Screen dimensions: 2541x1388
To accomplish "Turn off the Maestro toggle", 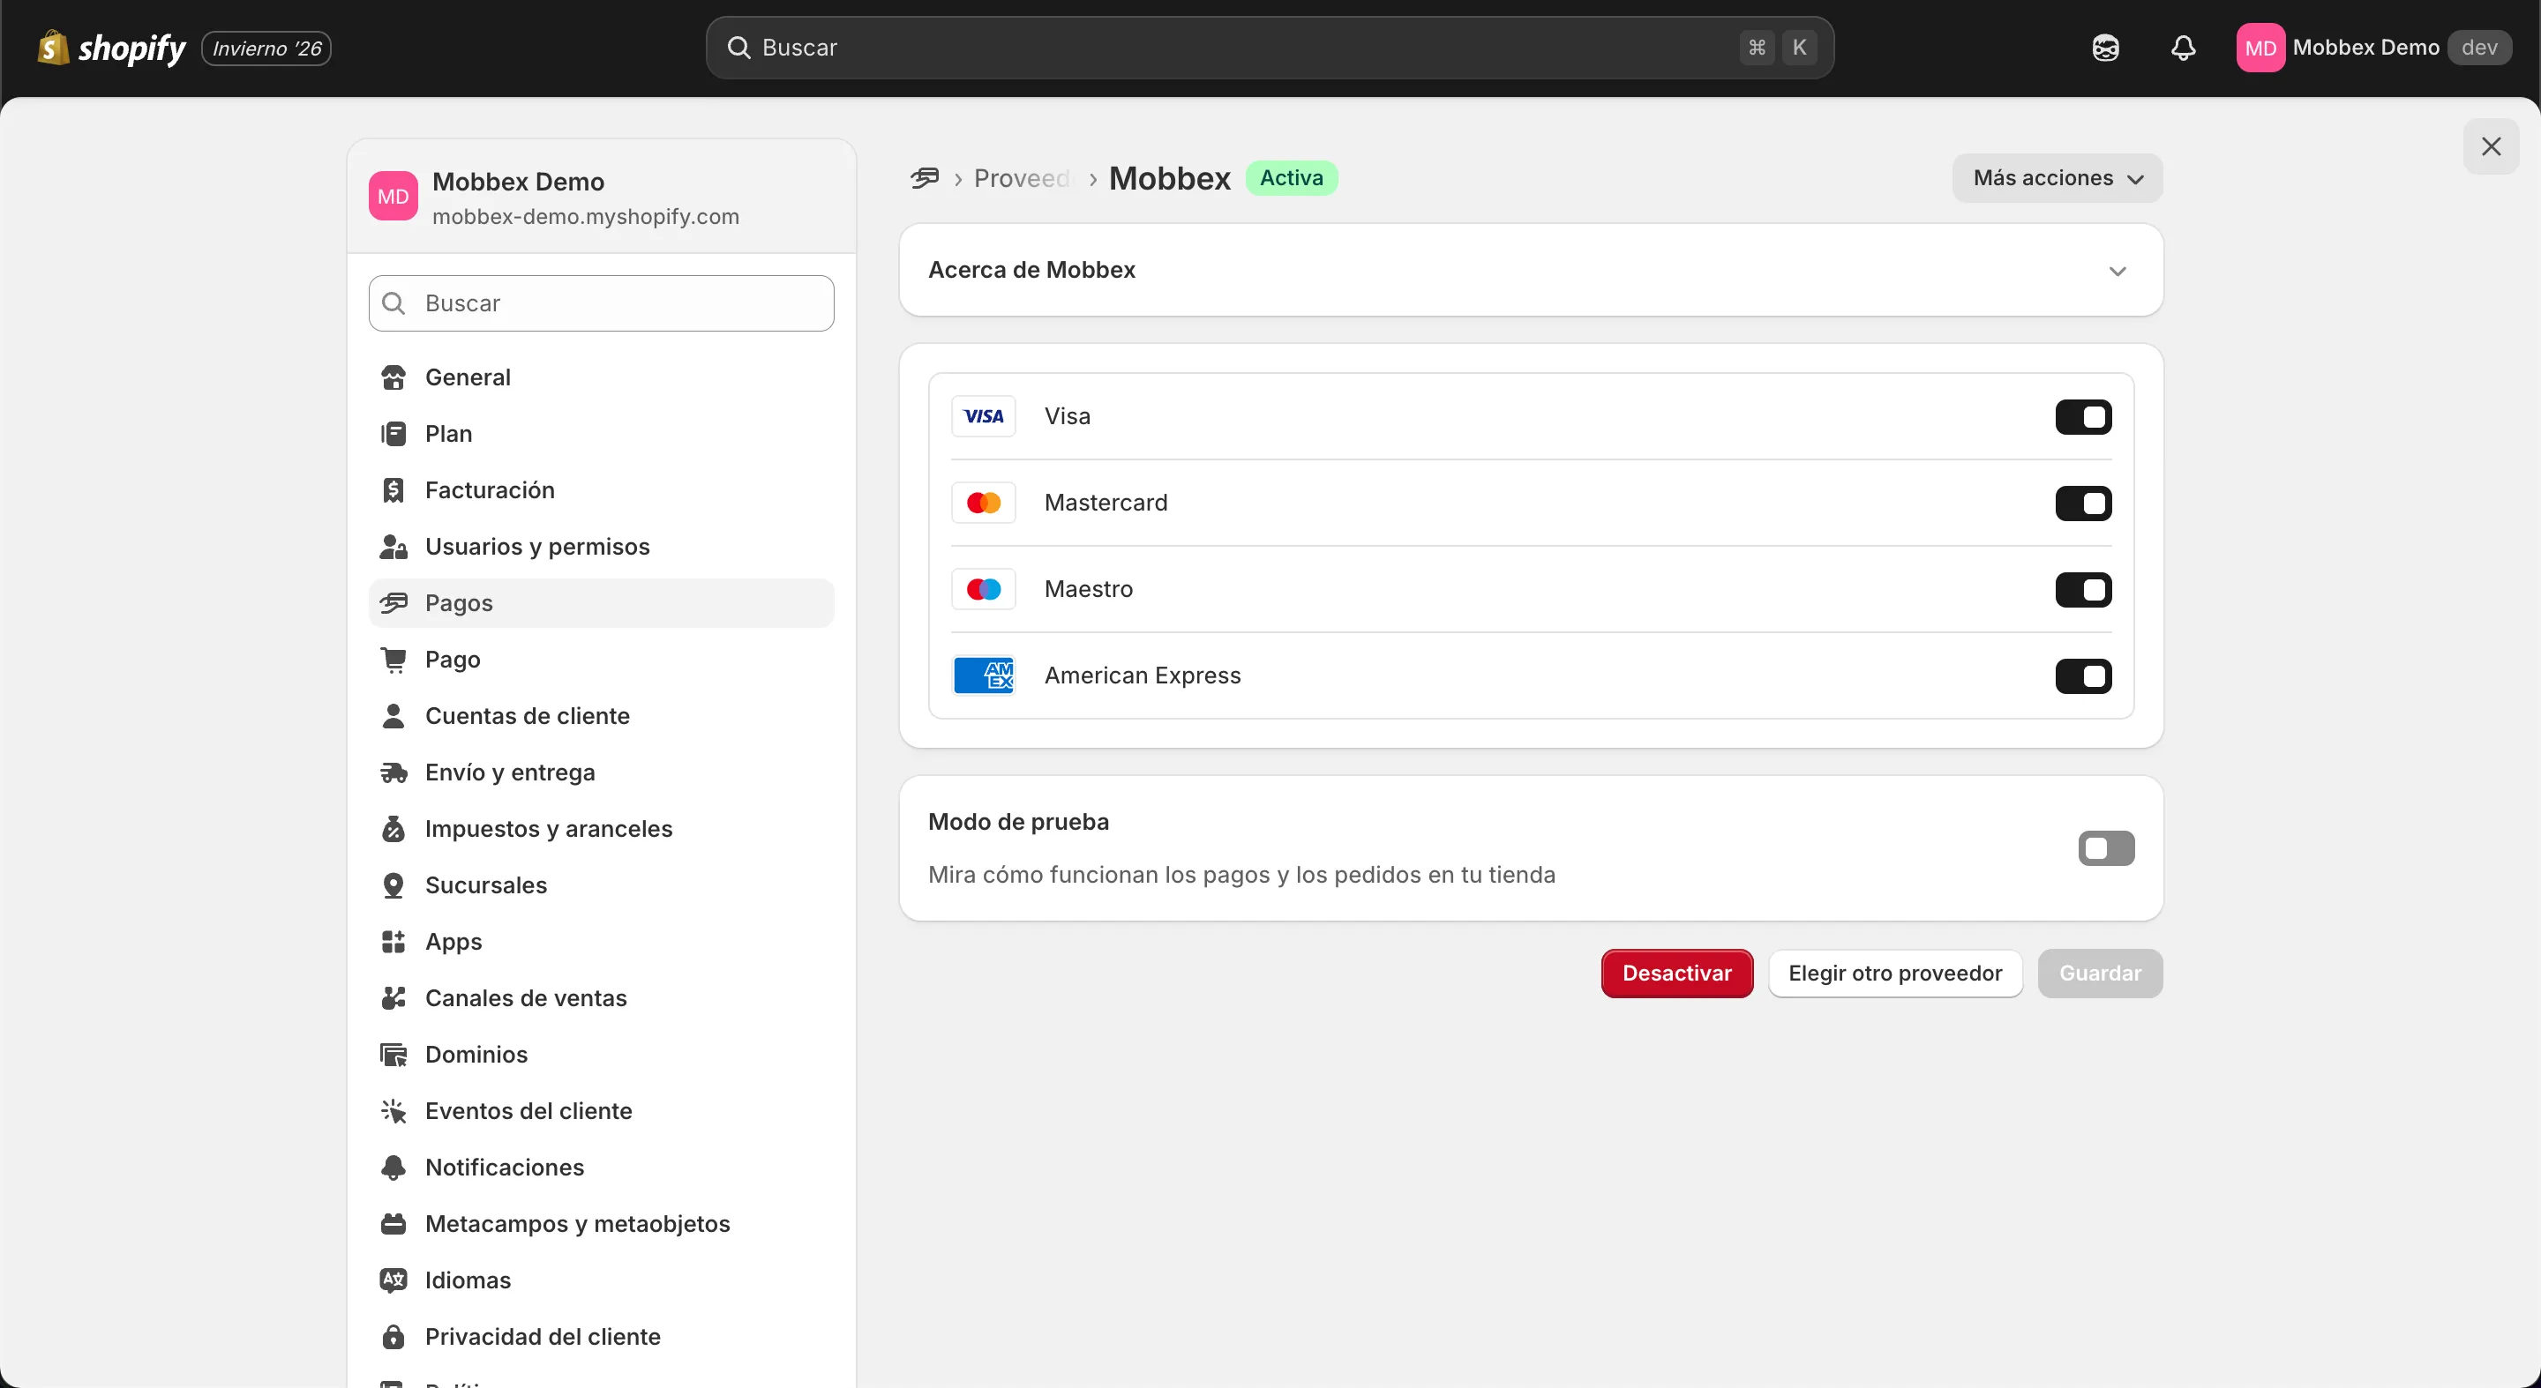I will pos(2083,590).
